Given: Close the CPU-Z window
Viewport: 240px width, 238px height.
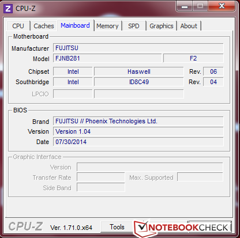Looking at the screenshot, I should [x=222, y=6].
